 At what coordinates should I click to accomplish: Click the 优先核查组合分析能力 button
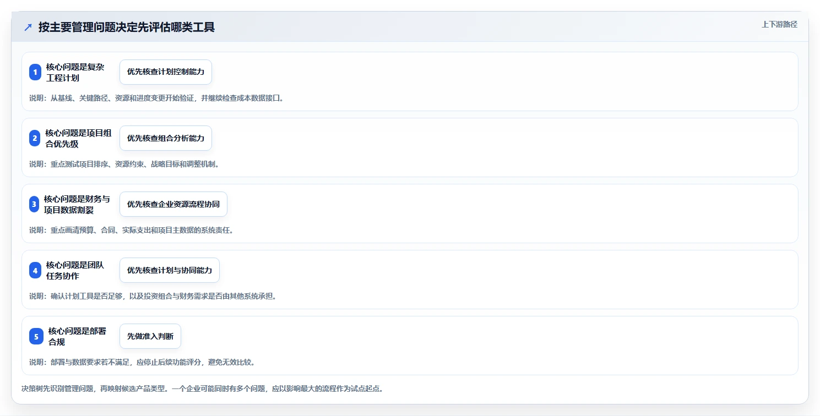click(166, 138)
